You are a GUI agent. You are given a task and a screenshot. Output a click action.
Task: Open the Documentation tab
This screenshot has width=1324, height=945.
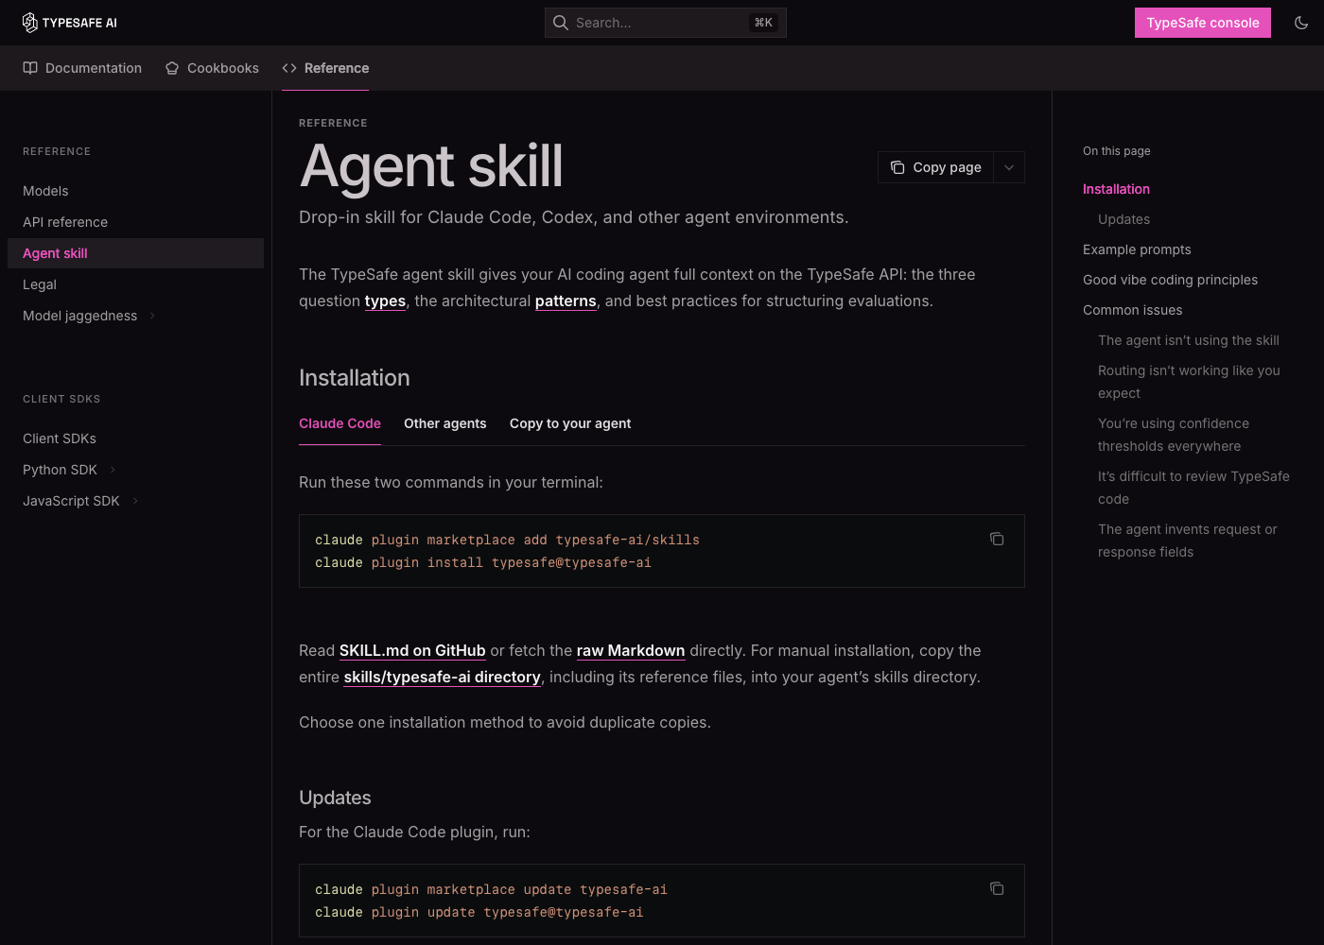[x=82, y=68]
